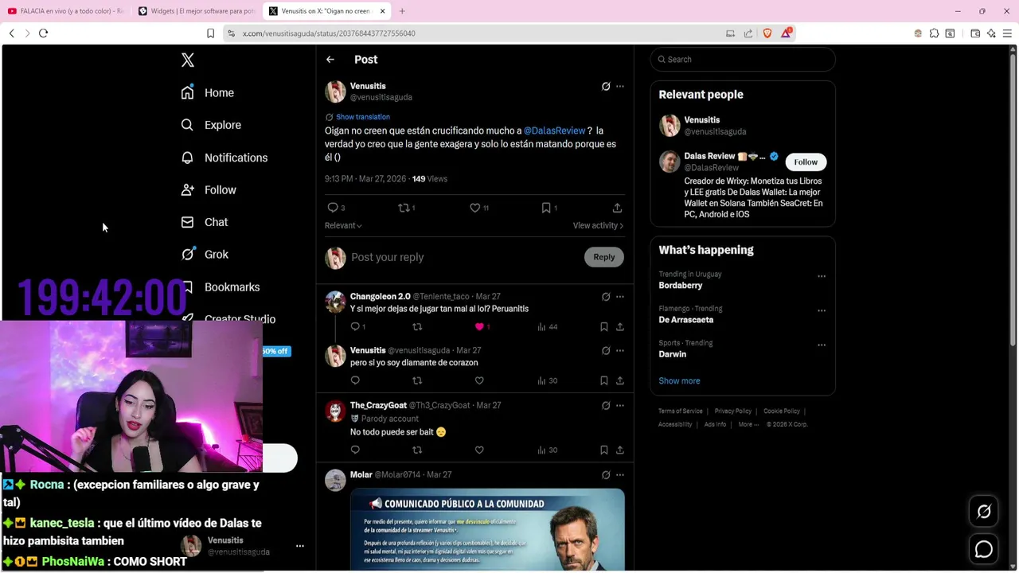
Task: Repost Changoleon 2.0's reply
Action: (x=417, y=327)
